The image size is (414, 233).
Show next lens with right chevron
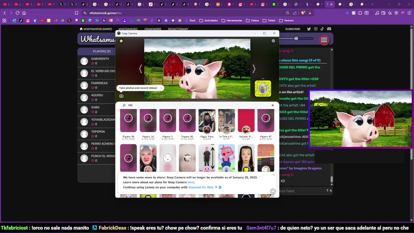click(x=254, y=69)
